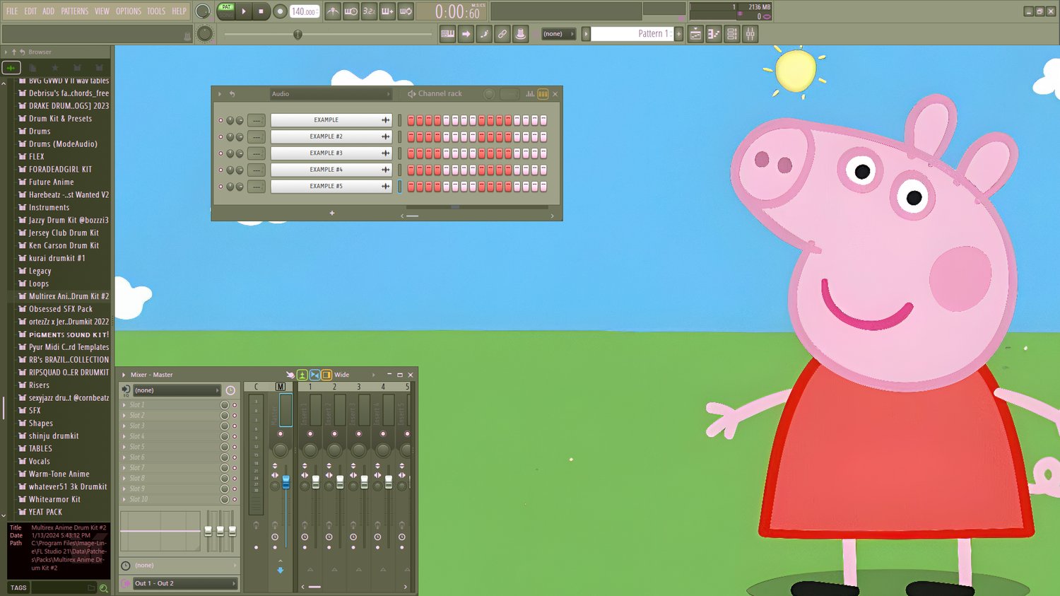
Task: Open the Out 1 - Out 2 output dropdown
Action: 185,583
